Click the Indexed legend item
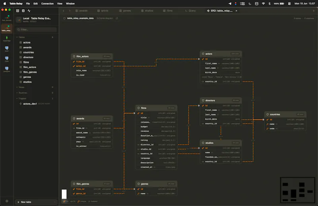The width and height of the screenshot is (318, 206). (x=93, y=201)
